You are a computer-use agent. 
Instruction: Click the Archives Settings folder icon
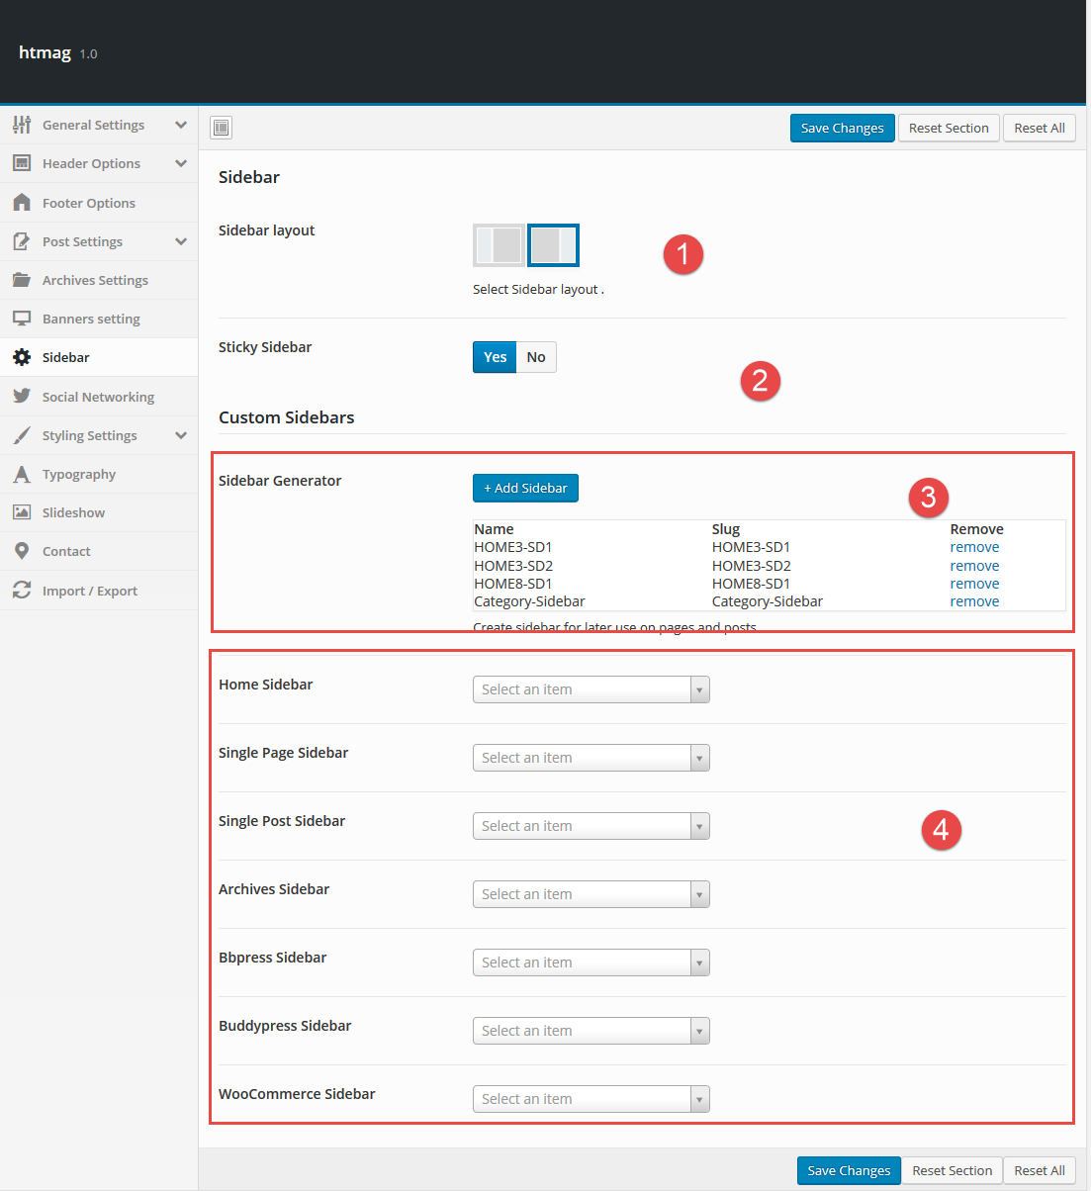pos(22,280)
